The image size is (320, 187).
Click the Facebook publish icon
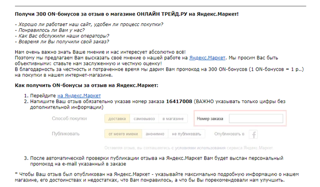pos(252,134)
